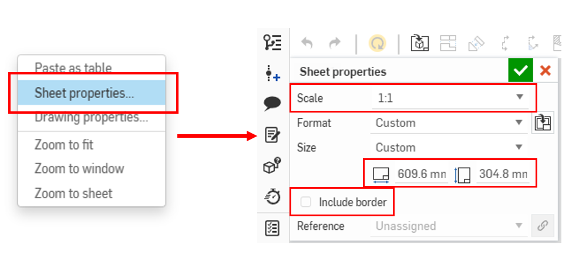Click the insert items sidebar icon
The height and width of the screenshot is (262, 579).
tap(272, 74)
